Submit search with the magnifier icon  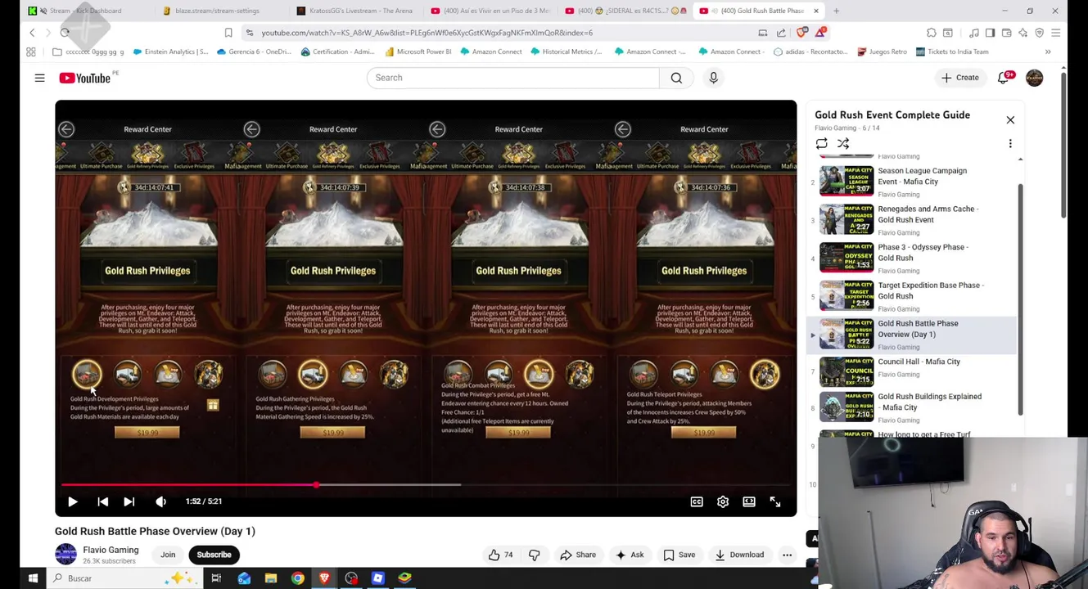pos(676,78)
